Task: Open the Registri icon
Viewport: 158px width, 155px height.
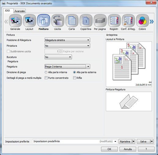Action: pyautogui.click(x=114, y=21)
